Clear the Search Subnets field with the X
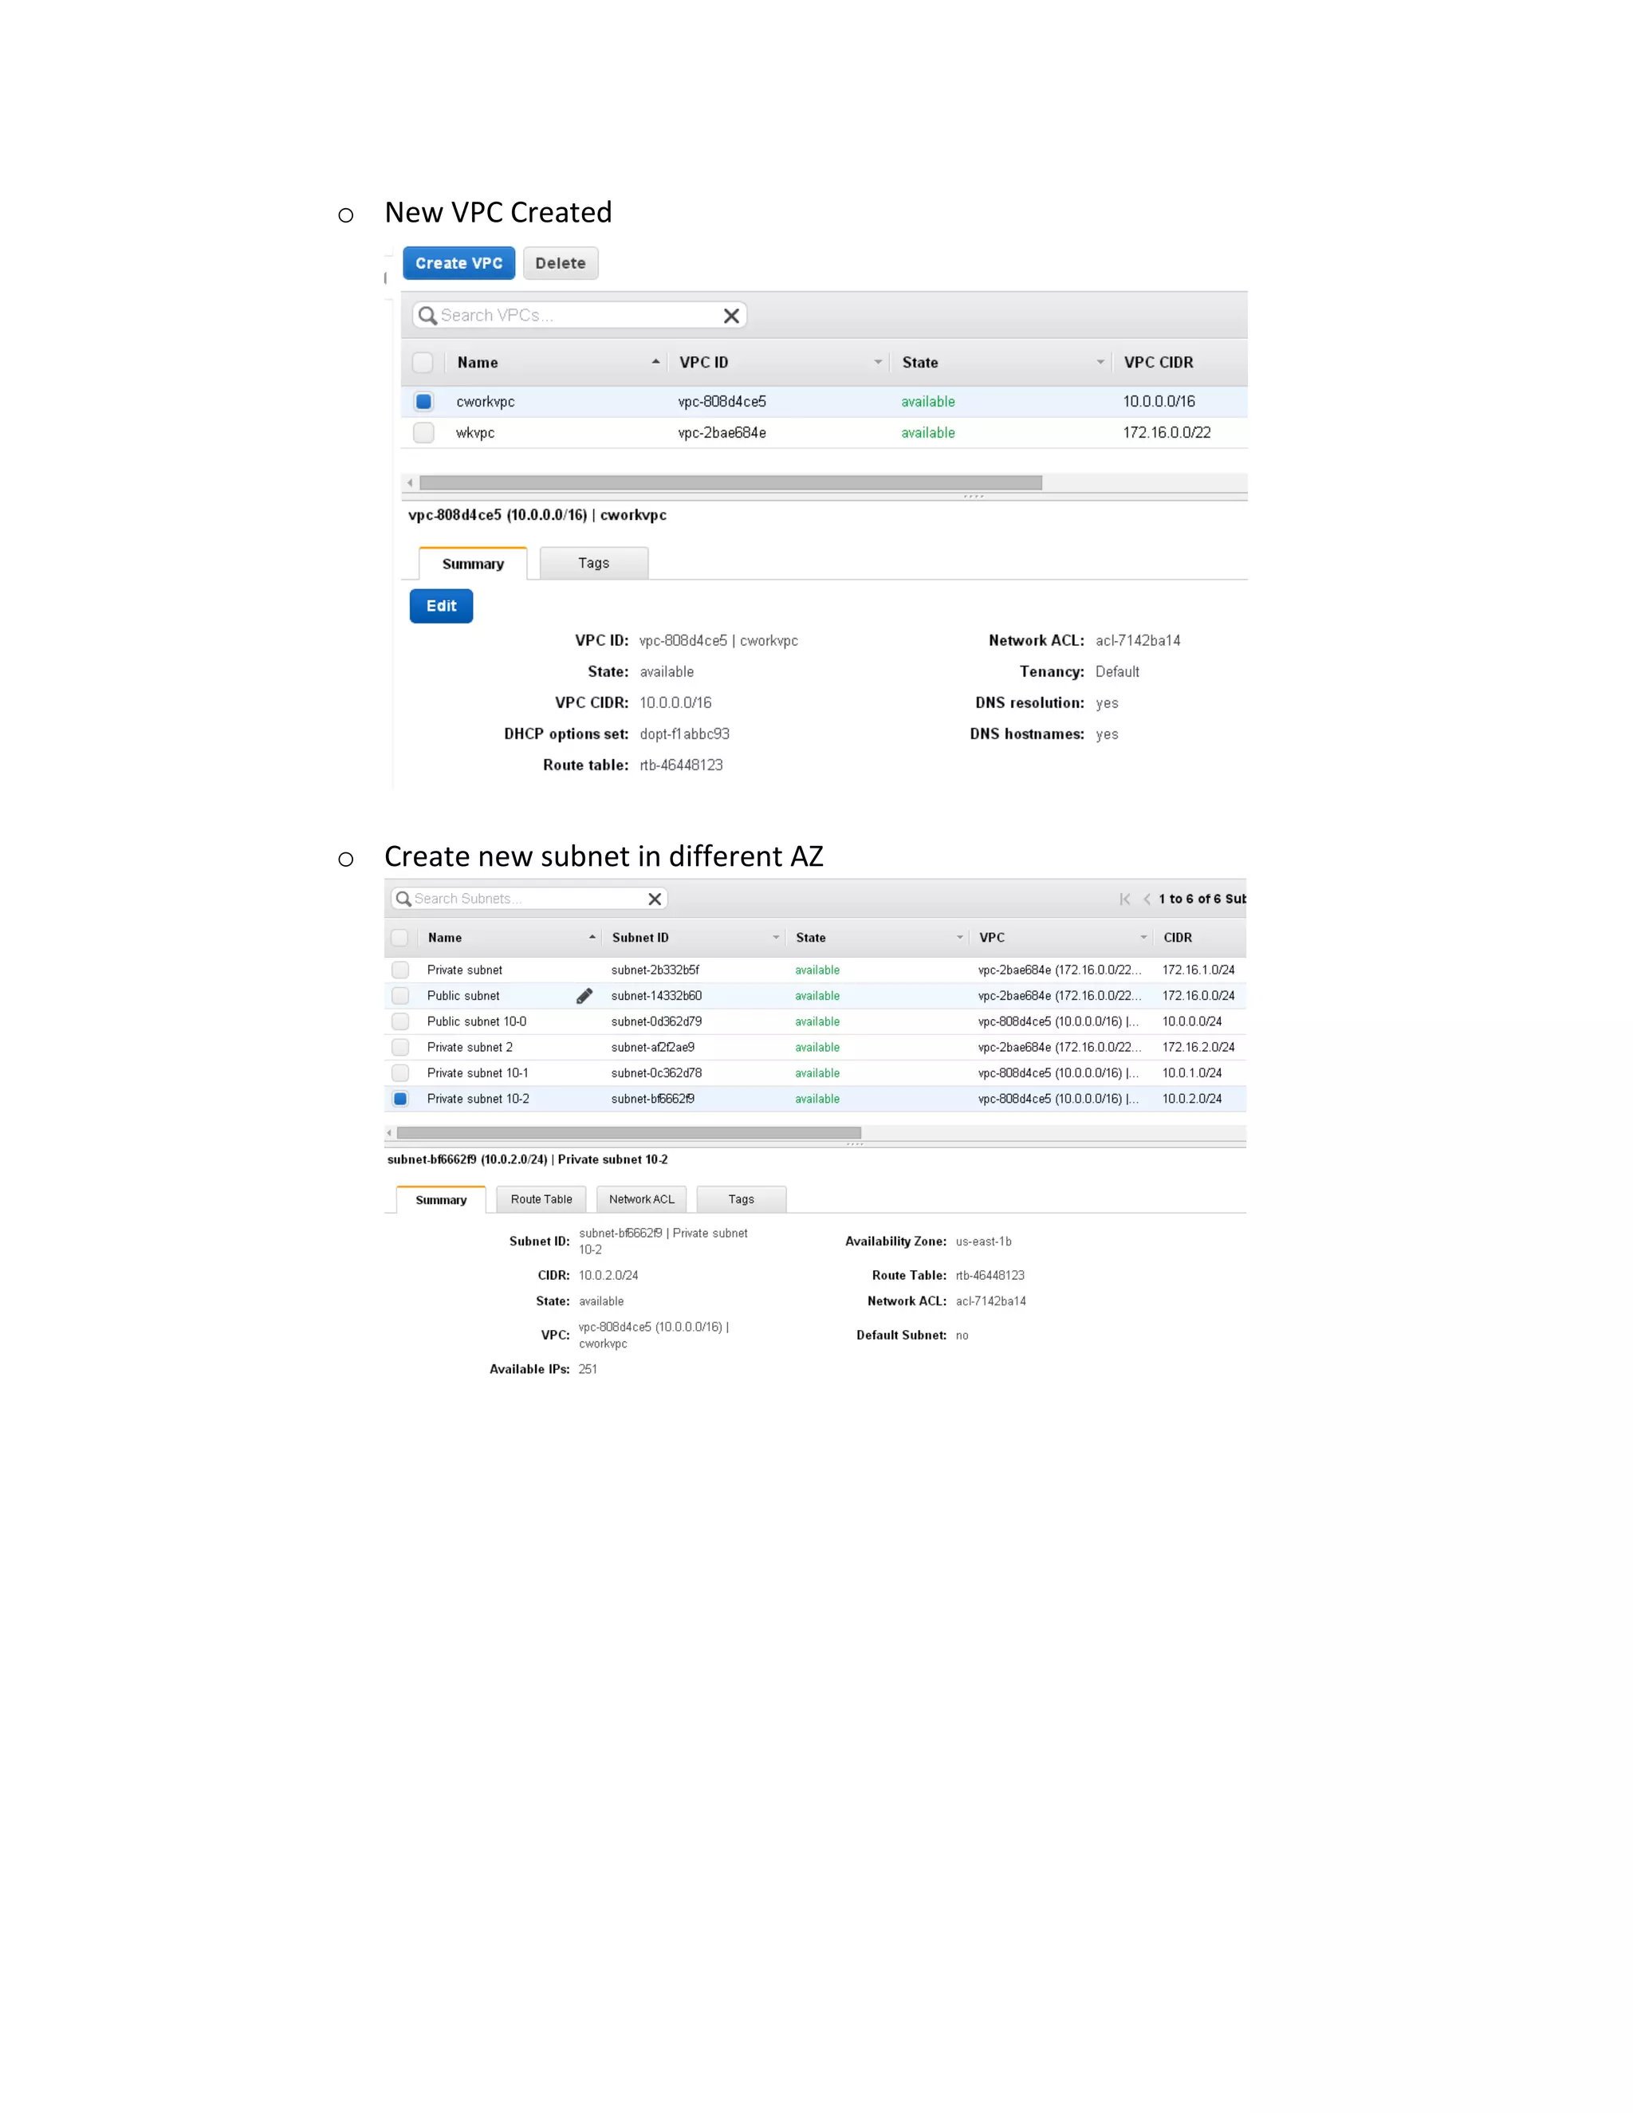1633x2113 pixels. (655, 899)
